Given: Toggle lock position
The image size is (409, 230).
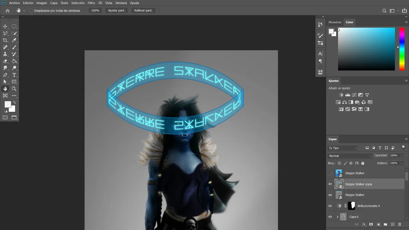Looking at the screenshot, I should [351, 163].
